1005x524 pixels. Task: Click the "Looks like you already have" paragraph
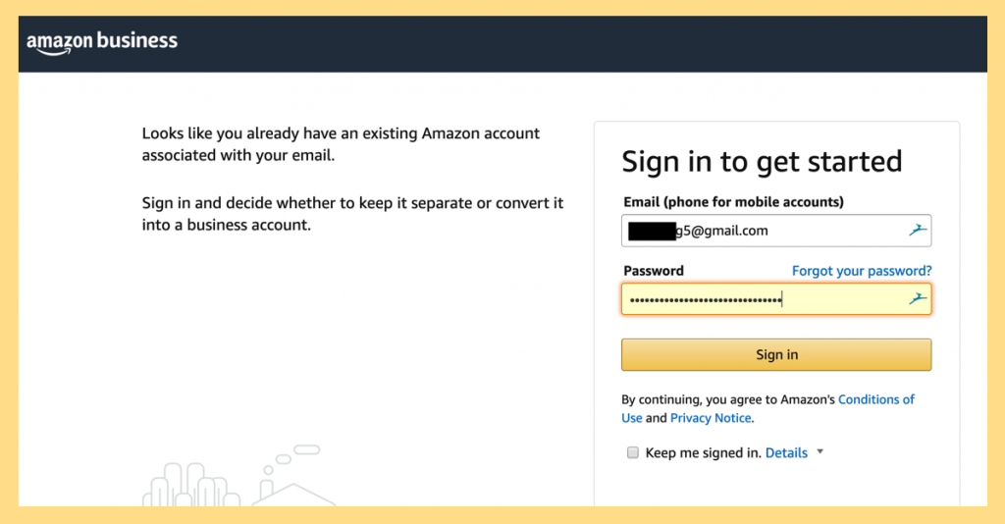341,143
